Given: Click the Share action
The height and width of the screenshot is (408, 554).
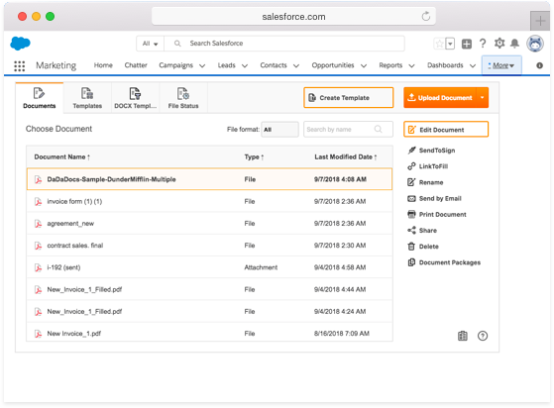Looking at the screenshot, I should coord(422,231).
